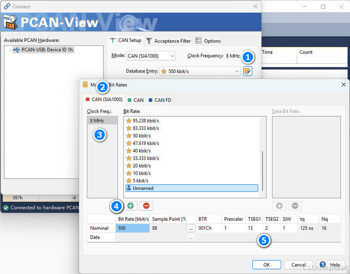
Task: Click the BTR value 001Ch cell
Action: [x=209, y=228]
